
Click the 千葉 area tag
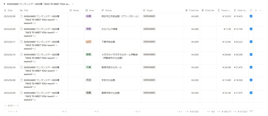pos(88,67)
